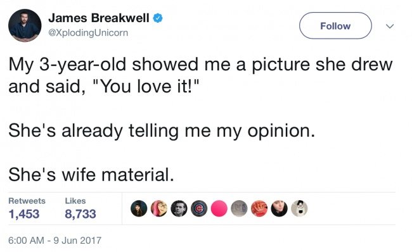Viewport: 412px width, 252px height.
Task: Click the "She's wife material." line
Action: click(91, 175)
